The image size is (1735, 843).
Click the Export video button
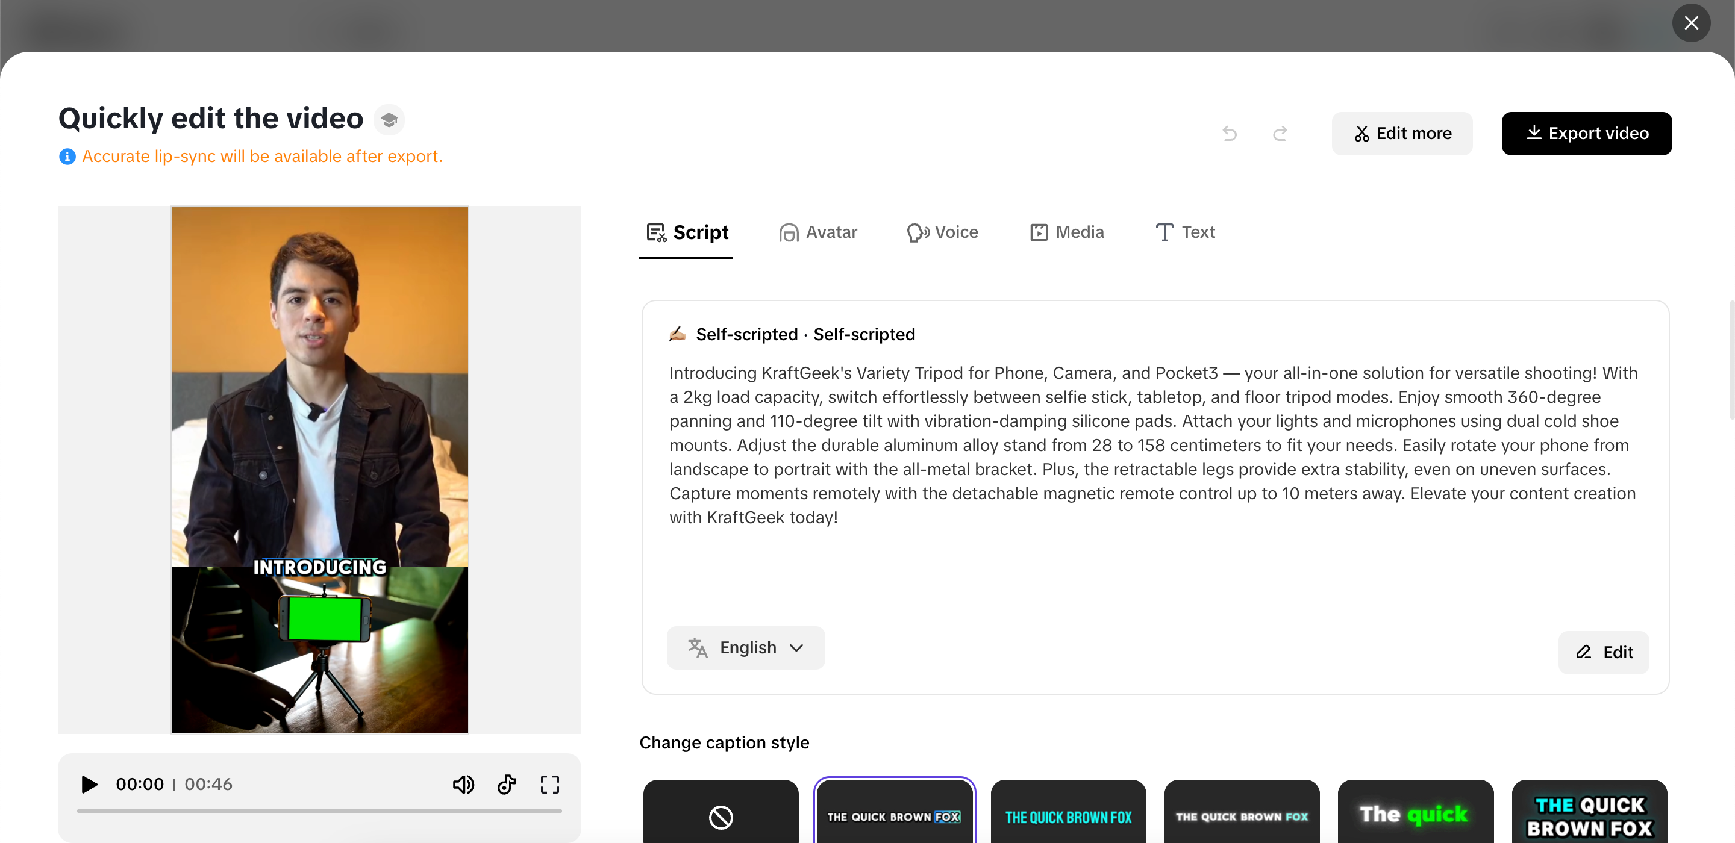point(1586,133)
